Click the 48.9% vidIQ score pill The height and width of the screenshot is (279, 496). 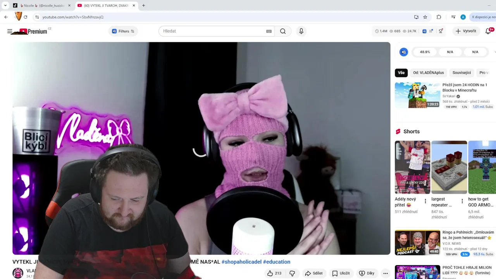tap(425, 52)
